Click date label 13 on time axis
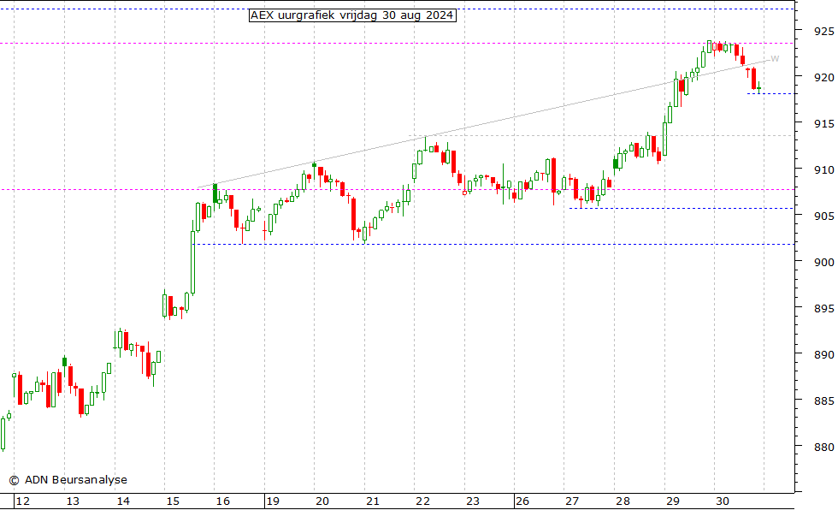The height and width of the screenshot is (522, 838). tap(73, 501)
